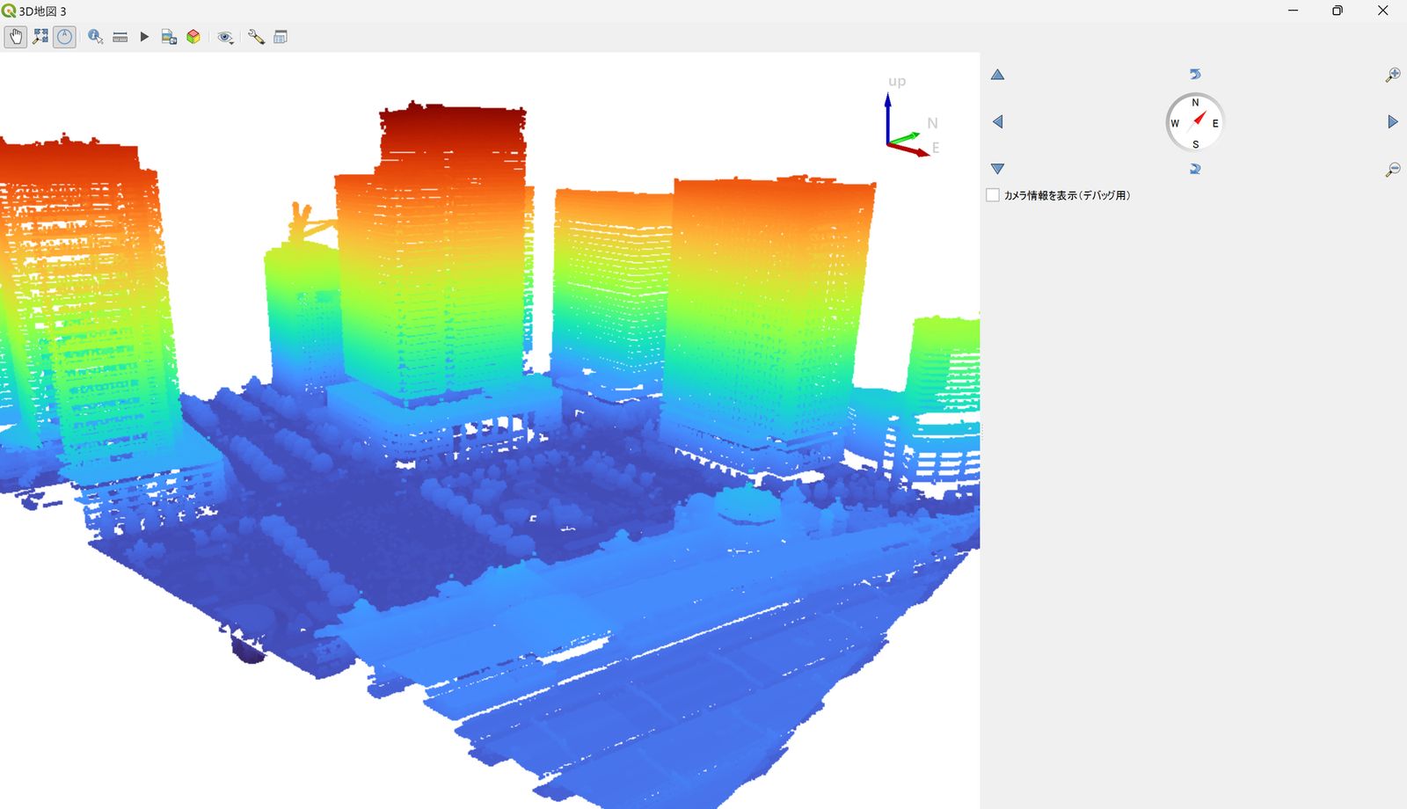Move camera right with right arrow
1407x809 pixels.
coord(1393,121)
